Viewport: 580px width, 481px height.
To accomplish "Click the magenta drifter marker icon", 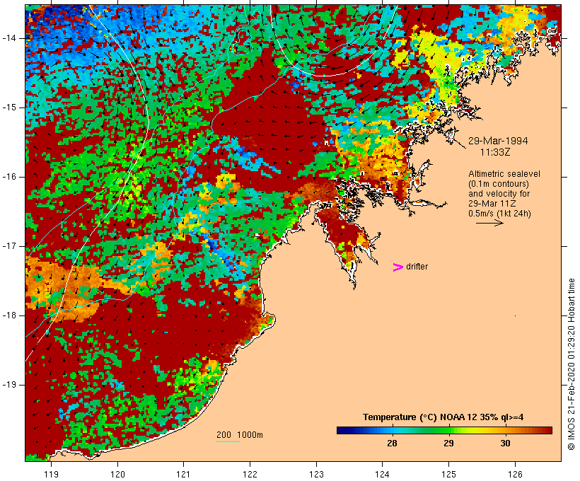I will [398, 267].
